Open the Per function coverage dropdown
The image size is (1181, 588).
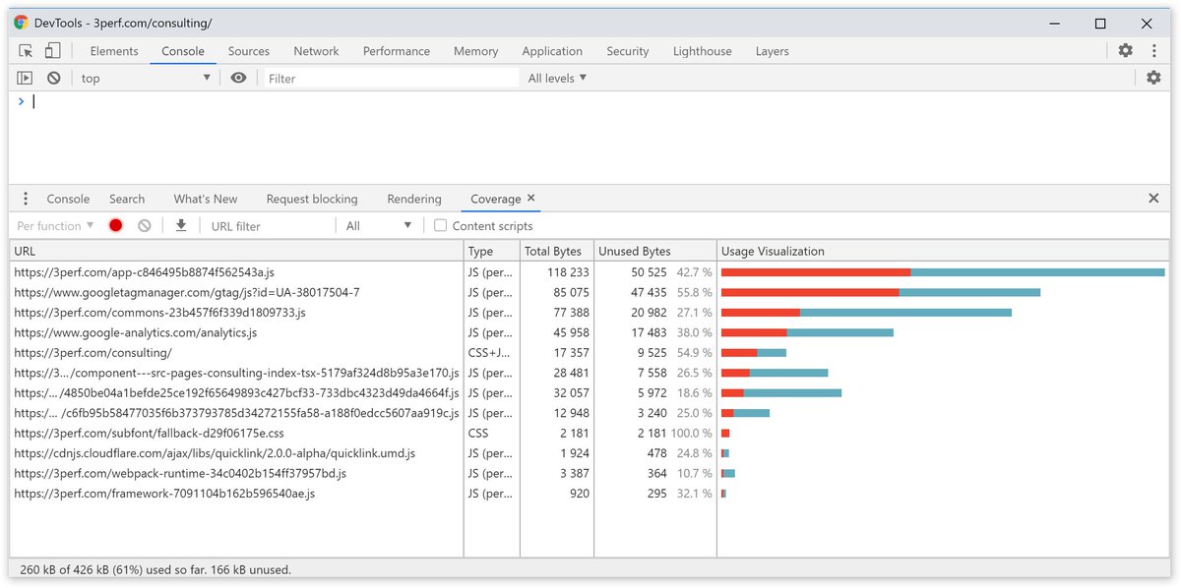pyautogui.click(x=56, y=225)
